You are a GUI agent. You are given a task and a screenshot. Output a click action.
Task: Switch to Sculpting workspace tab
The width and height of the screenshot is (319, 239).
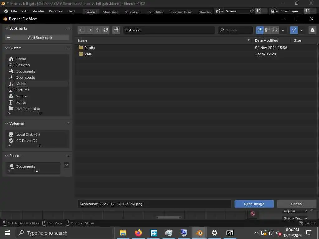(132, 12)
